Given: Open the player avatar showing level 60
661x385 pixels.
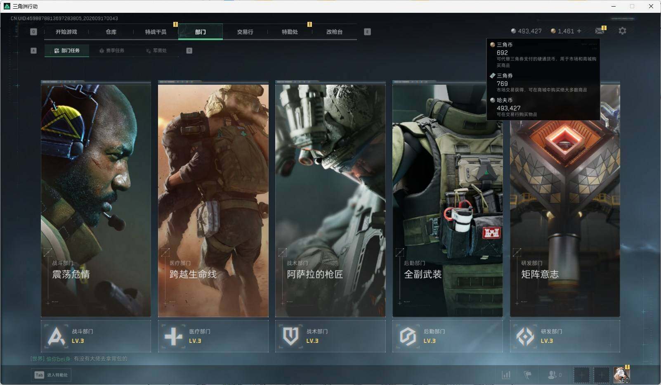Looking at the screenshot, I should [x=621, y=375].
